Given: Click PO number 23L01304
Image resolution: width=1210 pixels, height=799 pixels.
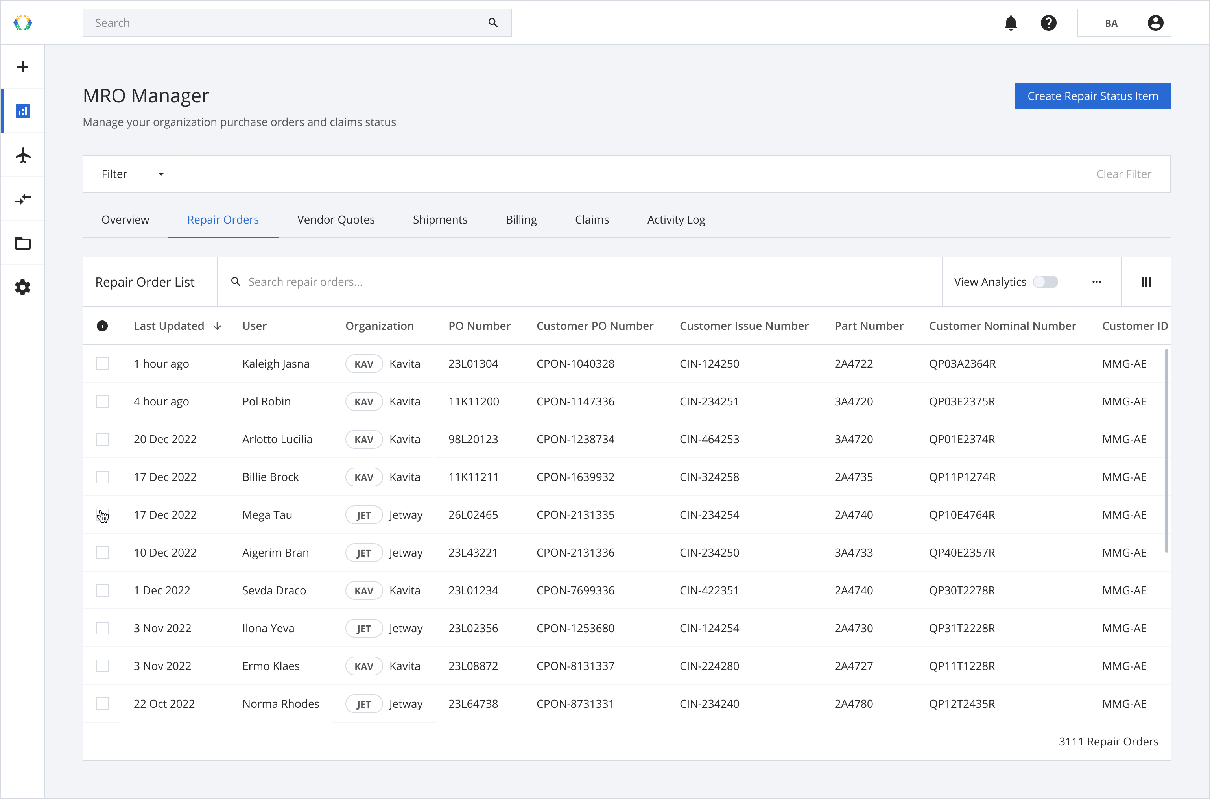Looking at the screenshot, I should click(473, 364).
